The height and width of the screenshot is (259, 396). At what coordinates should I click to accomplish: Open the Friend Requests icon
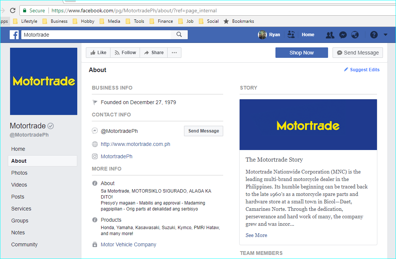coord(330,35)
